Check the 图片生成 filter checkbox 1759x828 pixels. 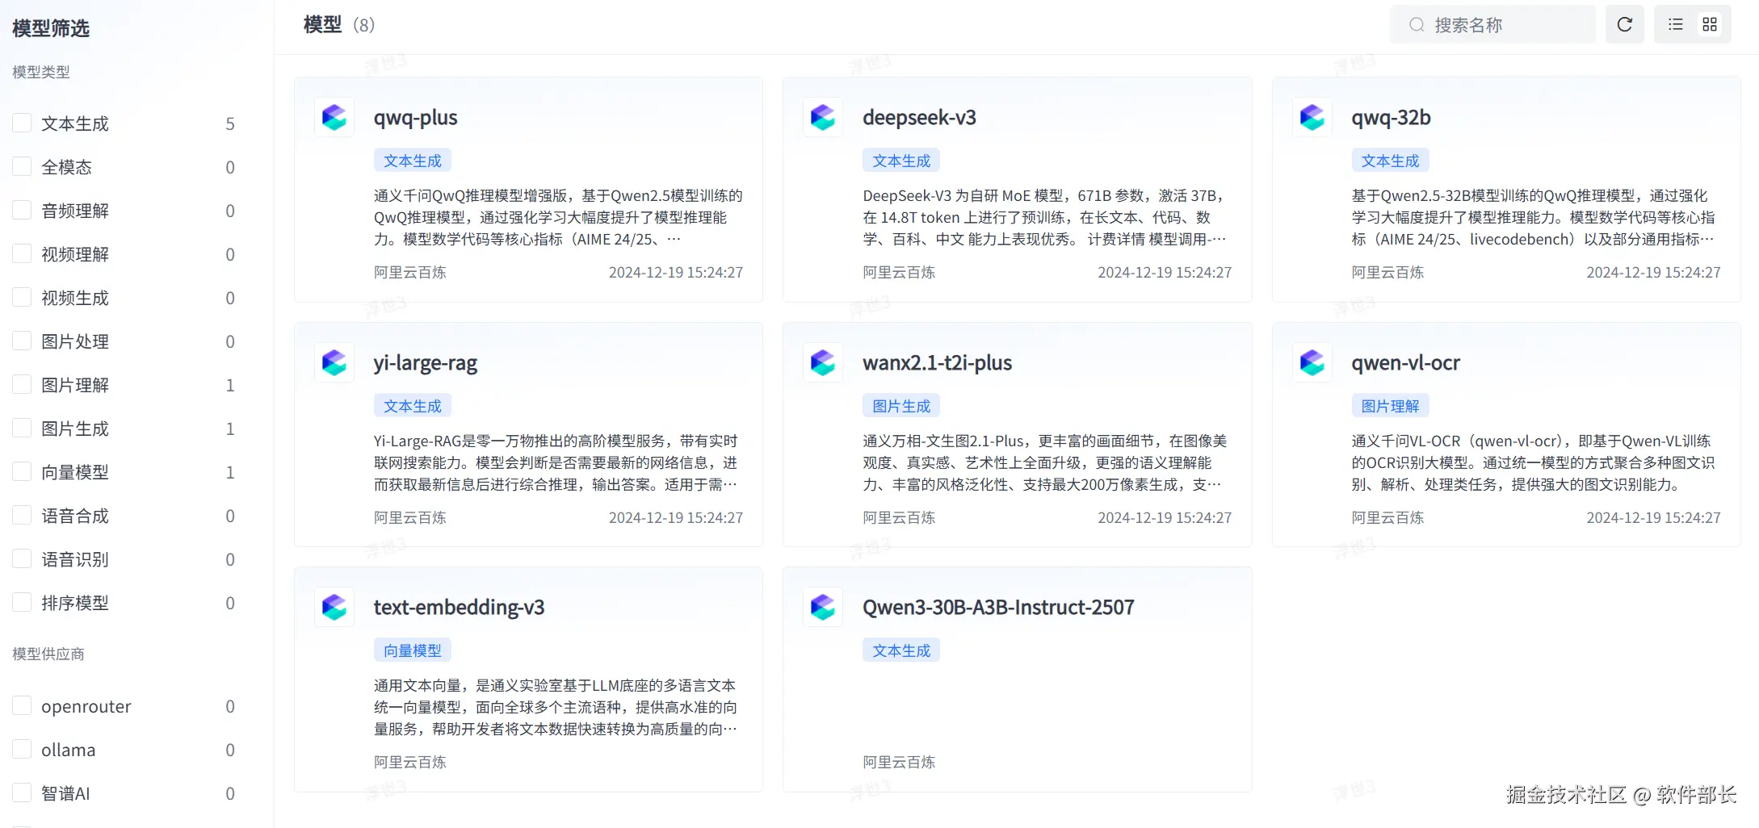(x=22, y=429)
